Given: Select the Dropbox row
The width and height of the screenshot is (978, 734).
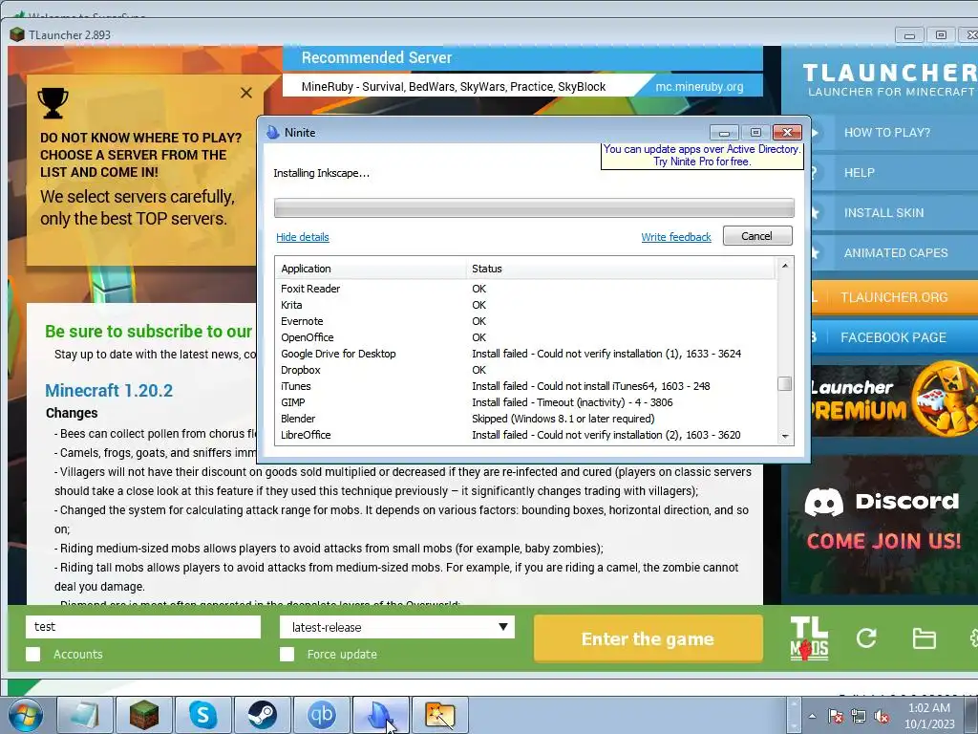Looking at the screenshot, I should point(526,370).
